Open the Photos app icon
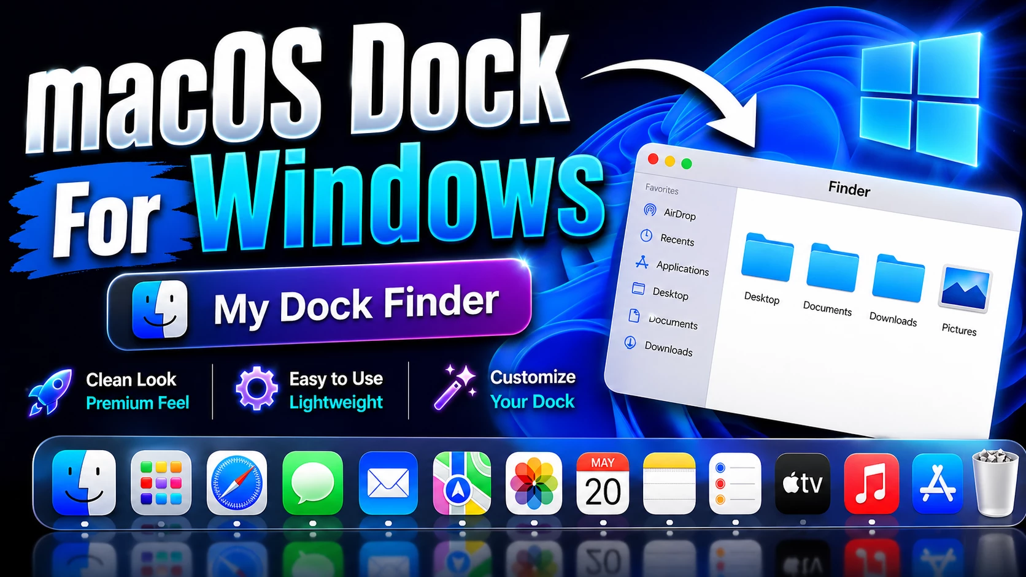 (x=534, y=483)
